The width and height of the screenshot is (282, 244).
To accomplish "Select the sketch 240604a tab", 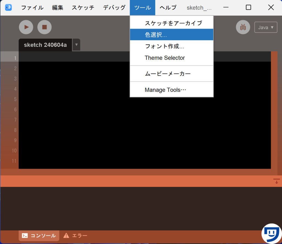I will pos(45,45).
